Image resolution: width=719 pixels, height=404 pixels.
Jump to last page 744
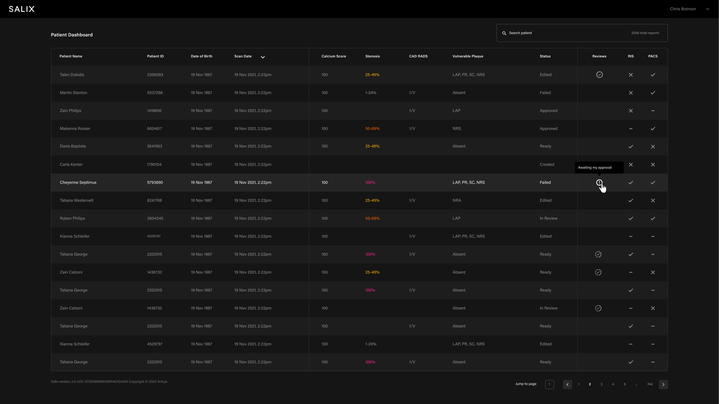click(x=650, y=384)
